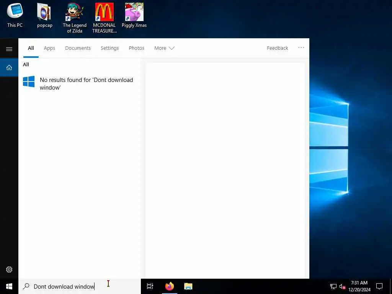Viewport: 392px width, 294px height.
Task: Click the 'All' results section heading
Action: click(26, 64)
